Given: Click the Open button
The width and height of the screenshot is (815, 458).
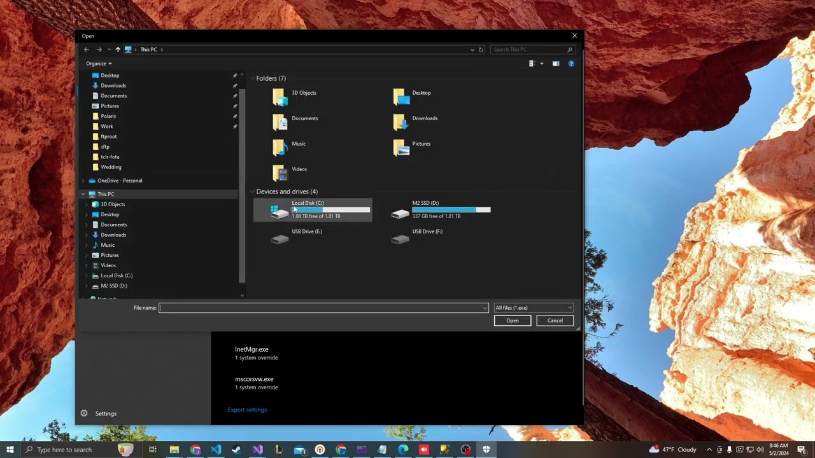Looking at the screenshot, I should click(x=513, y=321).
